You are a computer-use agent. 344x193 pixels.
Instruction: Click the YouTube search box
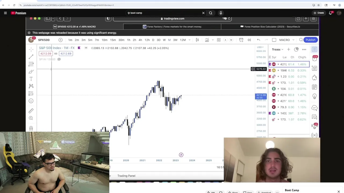coord(164,13)
